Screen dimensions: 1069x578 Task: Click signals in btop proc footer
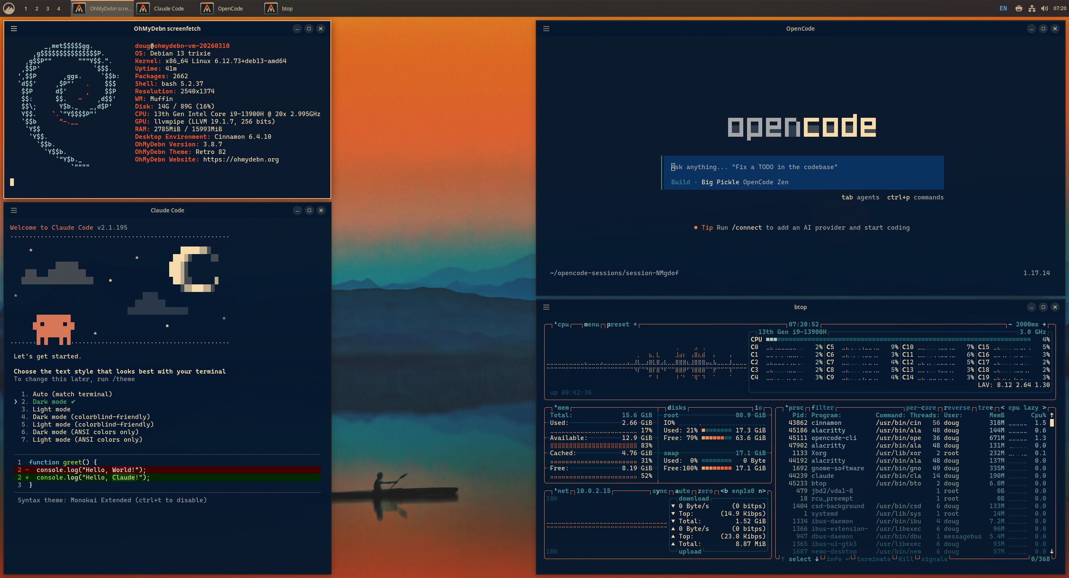(934, 559)
